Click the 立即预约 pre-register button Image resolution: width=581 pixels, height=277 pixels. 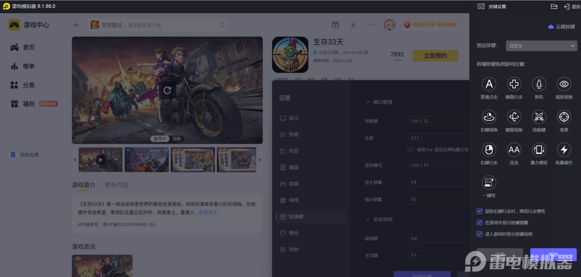[435, 55]
